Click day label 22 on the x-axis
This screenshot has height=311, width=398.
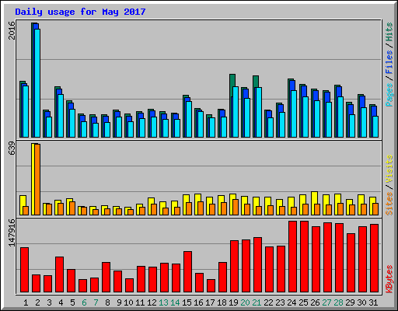[268, 302]
